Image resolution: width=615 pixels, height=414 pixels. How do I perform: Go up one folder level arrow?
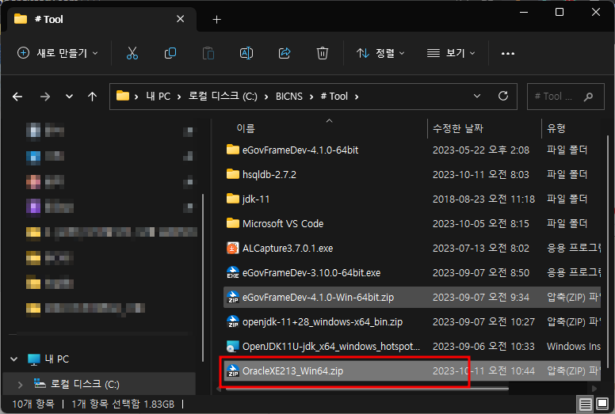[92, 97]
